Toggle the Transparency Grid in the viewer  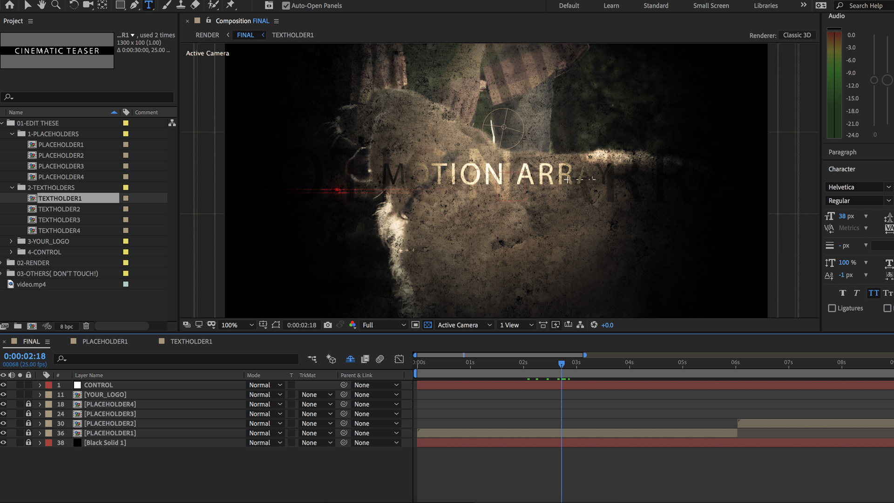click(427, 325)
